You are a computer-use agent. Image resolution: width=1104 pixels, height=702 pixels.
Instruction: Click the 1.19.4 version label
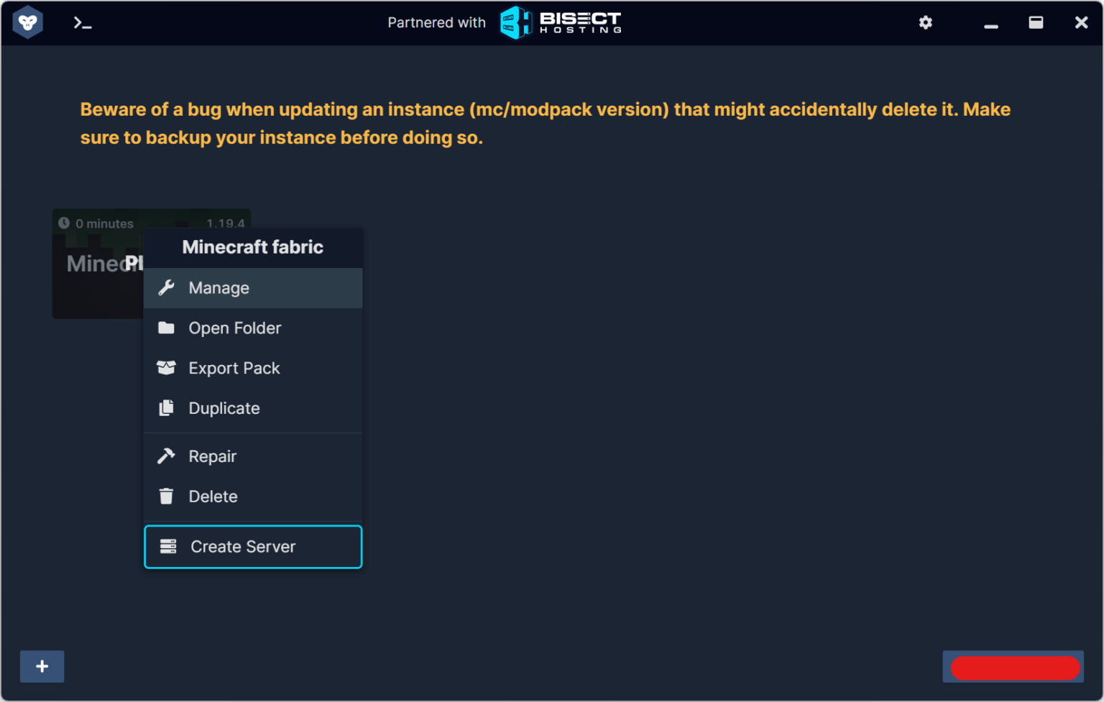click(x=225, y=223)
